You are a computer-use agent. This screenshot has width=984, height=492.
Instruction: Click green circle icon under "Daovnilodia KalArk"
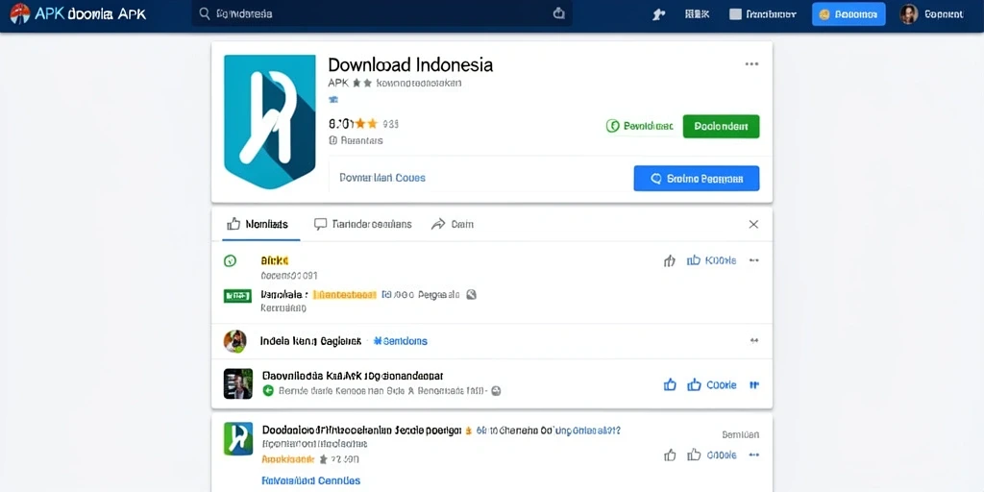click(x=268, y=391)
